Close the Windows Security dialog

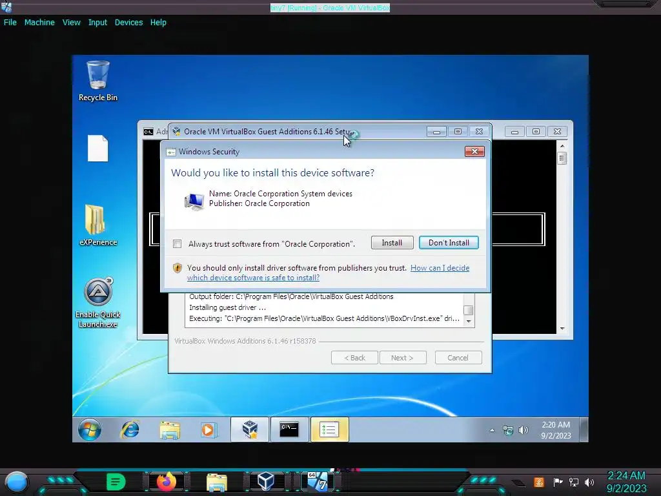tap(474, 151)
